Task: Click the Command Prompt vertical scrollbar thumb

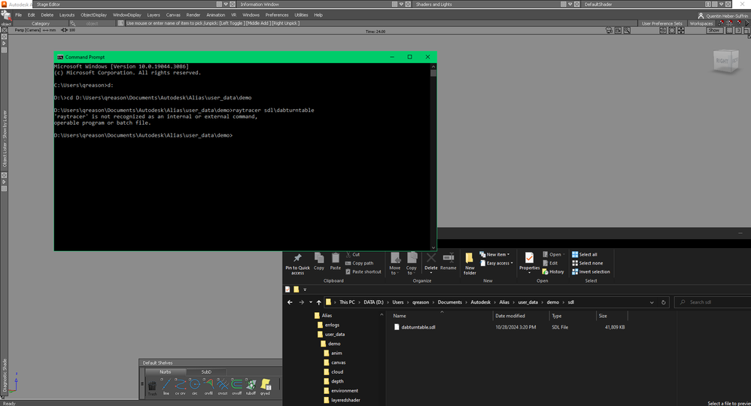Action: tap(433, 73)
